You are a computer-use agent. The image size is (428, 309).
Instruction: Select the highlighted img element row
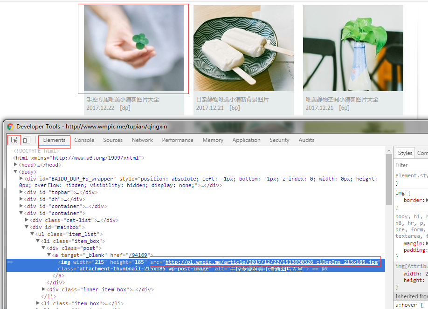(x=196, y=265)
